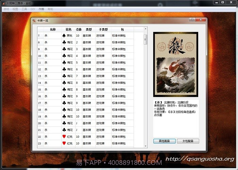Open the 游戏 menu
Screen dimensions: 238x170
(6, 9)
